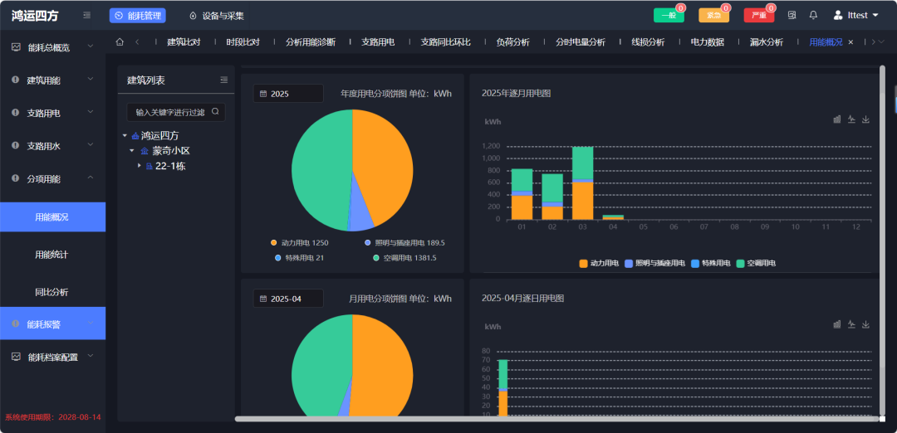Hide 照明与插座用电 series in monthly chart legend

[x=654, y=264]
